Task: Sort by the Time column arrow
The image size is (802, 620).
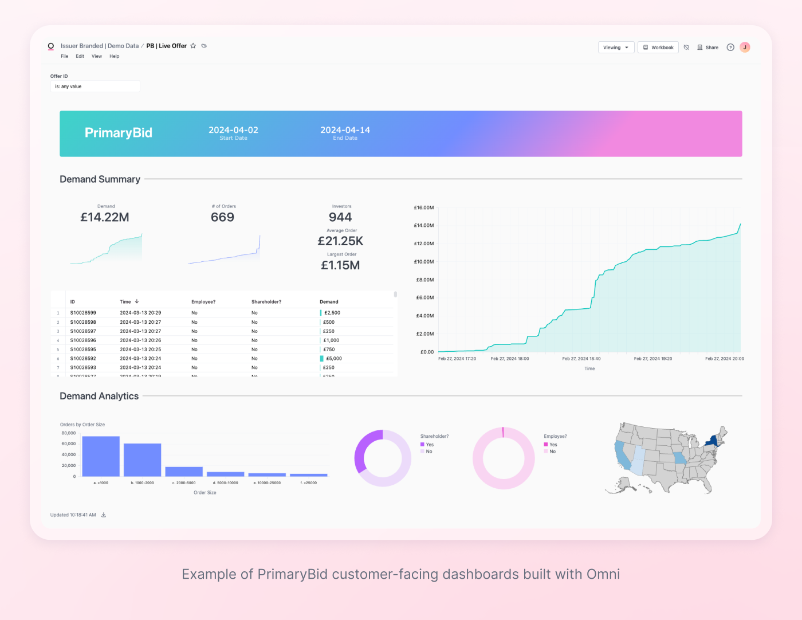Action: click(137, 301)
